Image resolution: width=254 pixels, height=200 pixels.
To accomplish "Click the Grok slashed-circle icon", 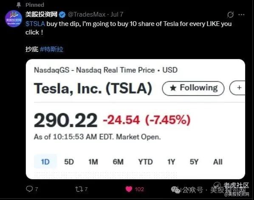I will pyautogui.click(x=230, y=15).
